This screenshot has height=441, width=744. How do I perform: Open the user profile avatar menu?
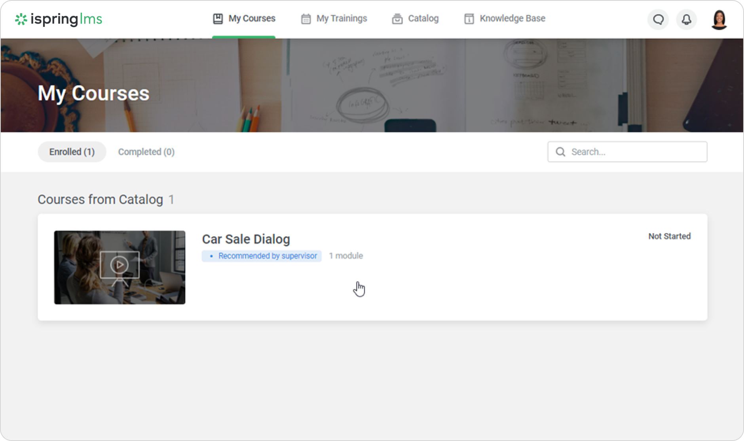tap(719, 19)
